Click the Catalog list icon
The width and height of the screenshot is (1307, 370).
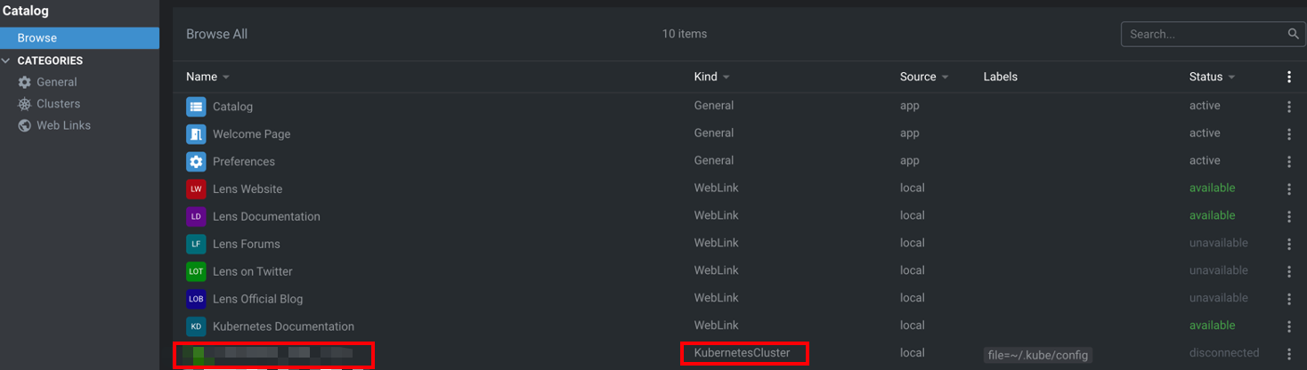pos(196,107)
